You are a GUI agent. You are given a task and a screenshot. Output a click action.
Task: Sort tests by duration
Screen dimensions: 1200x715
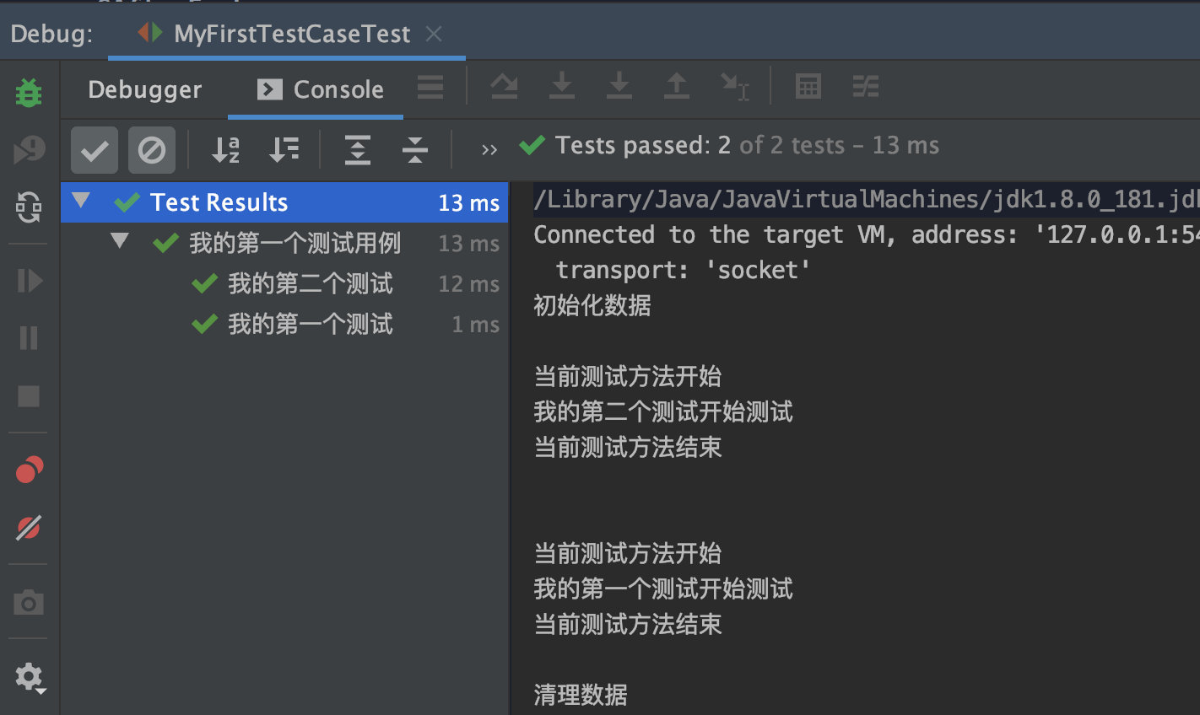[284, 150]
